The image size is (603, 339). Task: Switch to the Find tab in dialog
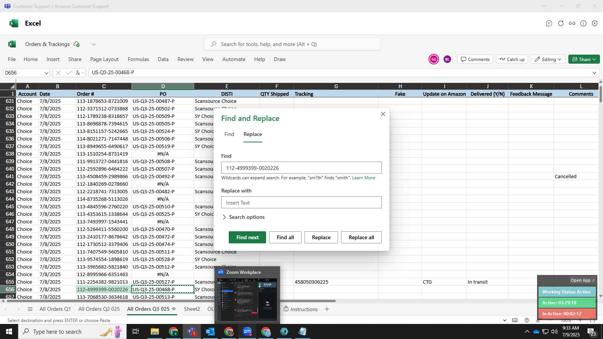(x=229, y=134)
